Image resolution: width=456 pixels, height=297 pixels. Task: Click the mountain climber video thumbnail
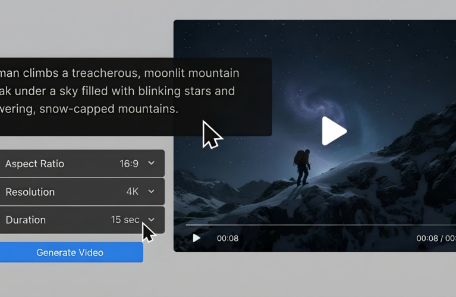click(315, 136)
